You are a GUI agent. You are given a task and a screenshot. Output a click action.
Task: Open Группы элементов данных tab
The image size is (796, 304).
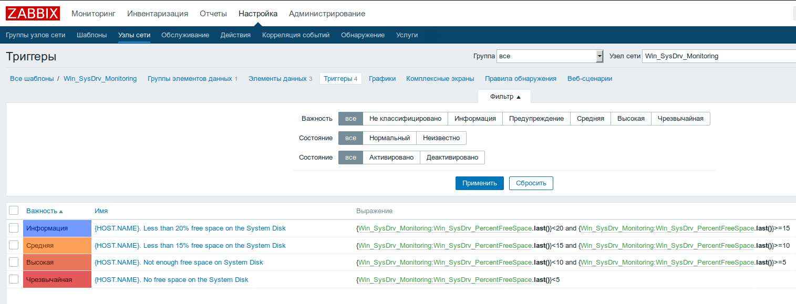(190, 79)
